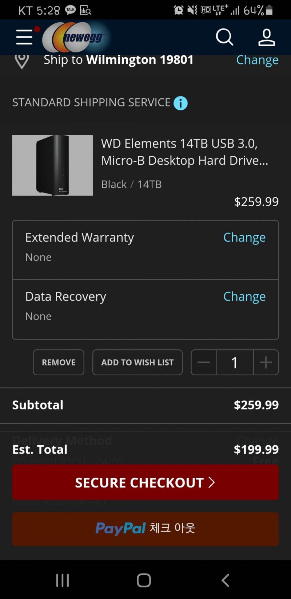The image size is (291, 599).
Task: Change the Data Recovery option
Action: point(244,296)
